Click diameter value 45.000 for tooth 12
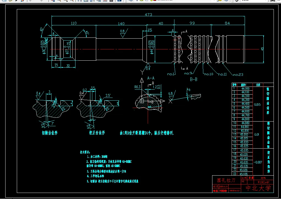The width and height of the screenshot is (281, 199). tap(245, 131)
